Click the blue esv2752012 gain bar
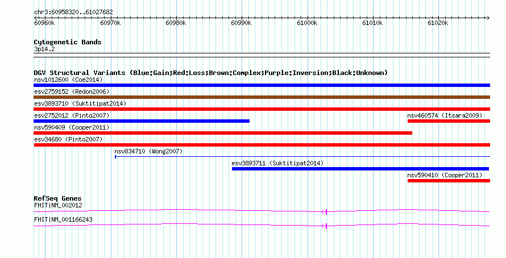The height and width of the screenshot is (258, 506). click(142, 121)
